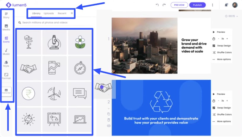Switch to the Recent tab
The height and width of the screenshot is (137, 242).
62,13
